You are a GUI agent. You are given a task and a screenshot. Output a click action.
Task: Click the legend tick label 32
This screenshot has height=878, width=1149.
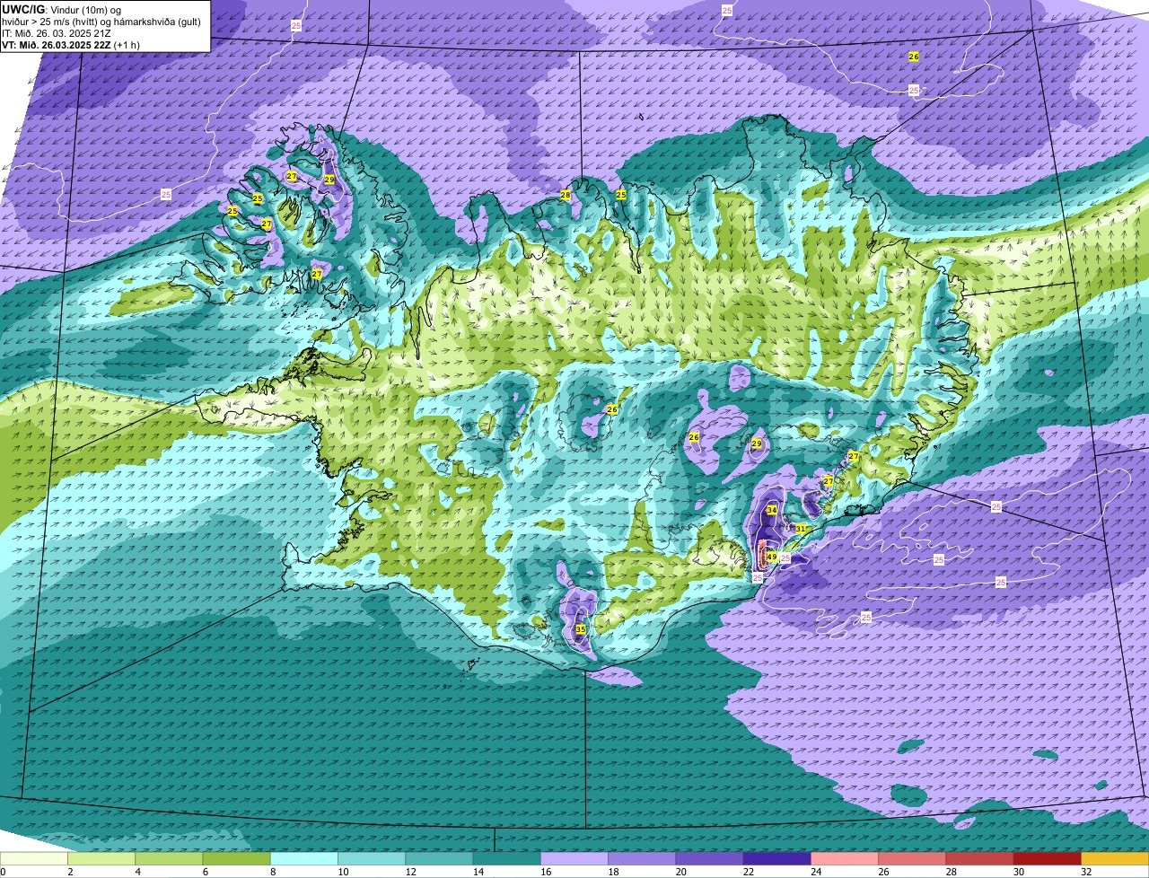click(x=1086, y=872)
